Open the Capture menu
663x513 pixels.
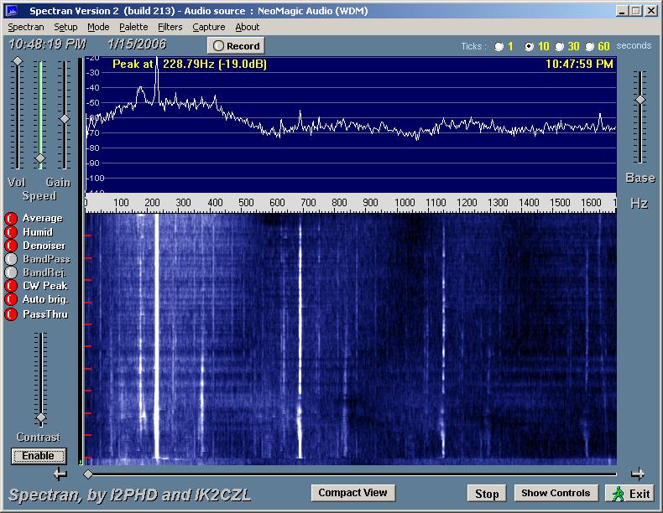pyautogui.click(x=209, y=27)
